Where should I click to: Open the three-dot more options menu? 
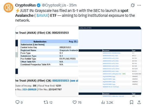click(139, 5)
